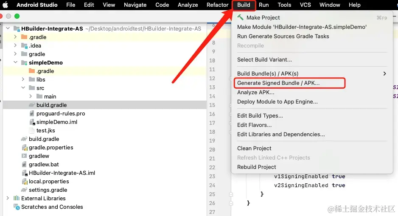Select test.jks in project tree

click(x=46, y=130)
